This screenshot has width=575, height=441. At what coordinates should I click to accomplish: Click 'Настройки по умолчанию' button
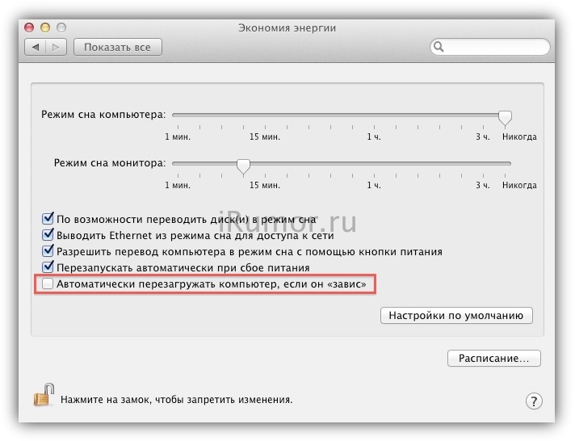point(456,316)
